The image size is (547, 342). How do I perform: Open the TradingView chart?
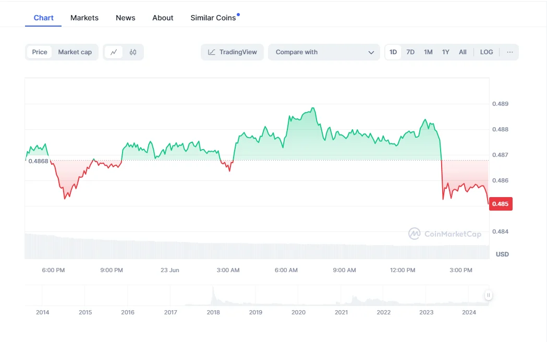[x=233, y=52]
